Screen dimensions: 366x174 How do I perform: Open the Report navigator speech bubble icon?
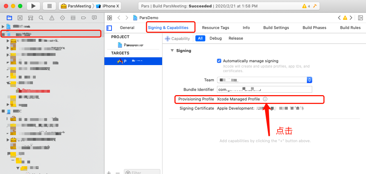pos(94,18)
